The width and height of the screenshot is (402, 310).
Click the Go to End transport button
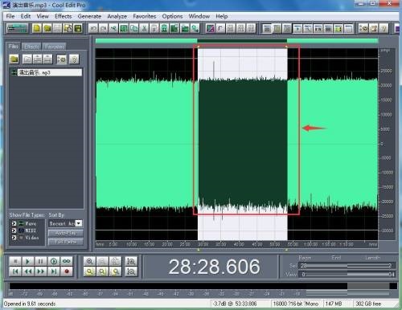click(54, 271)
